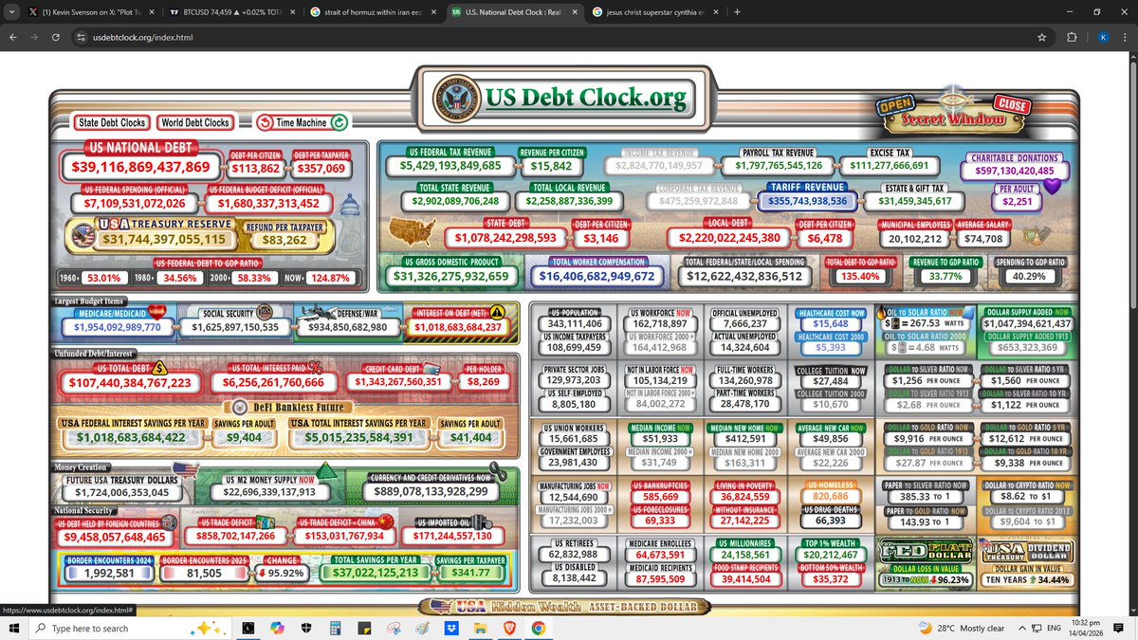Open Copilot from the taskbar
Screen dimensions: 1138x640
coord(277,628)
